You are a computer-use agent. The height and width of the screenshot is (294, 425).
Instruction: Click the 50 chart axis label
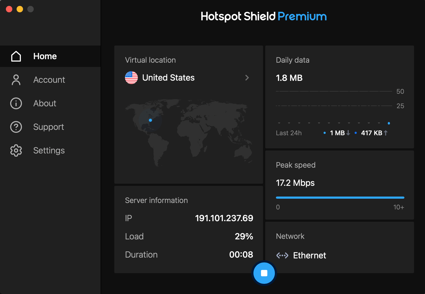coord(400,92)
